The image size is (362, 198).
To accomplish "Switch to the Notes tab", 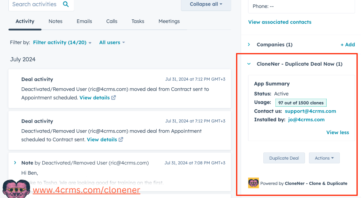I will pyautogui.click(x=56, y=21).
